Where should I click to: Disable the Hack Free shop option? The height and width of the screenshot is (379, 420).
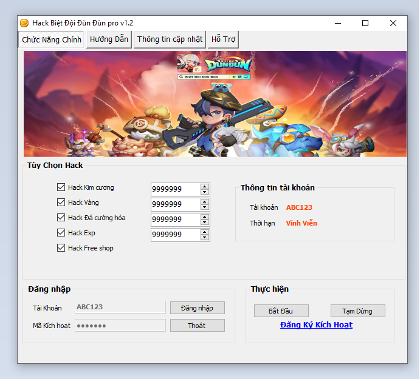click(x=61, y=248)
